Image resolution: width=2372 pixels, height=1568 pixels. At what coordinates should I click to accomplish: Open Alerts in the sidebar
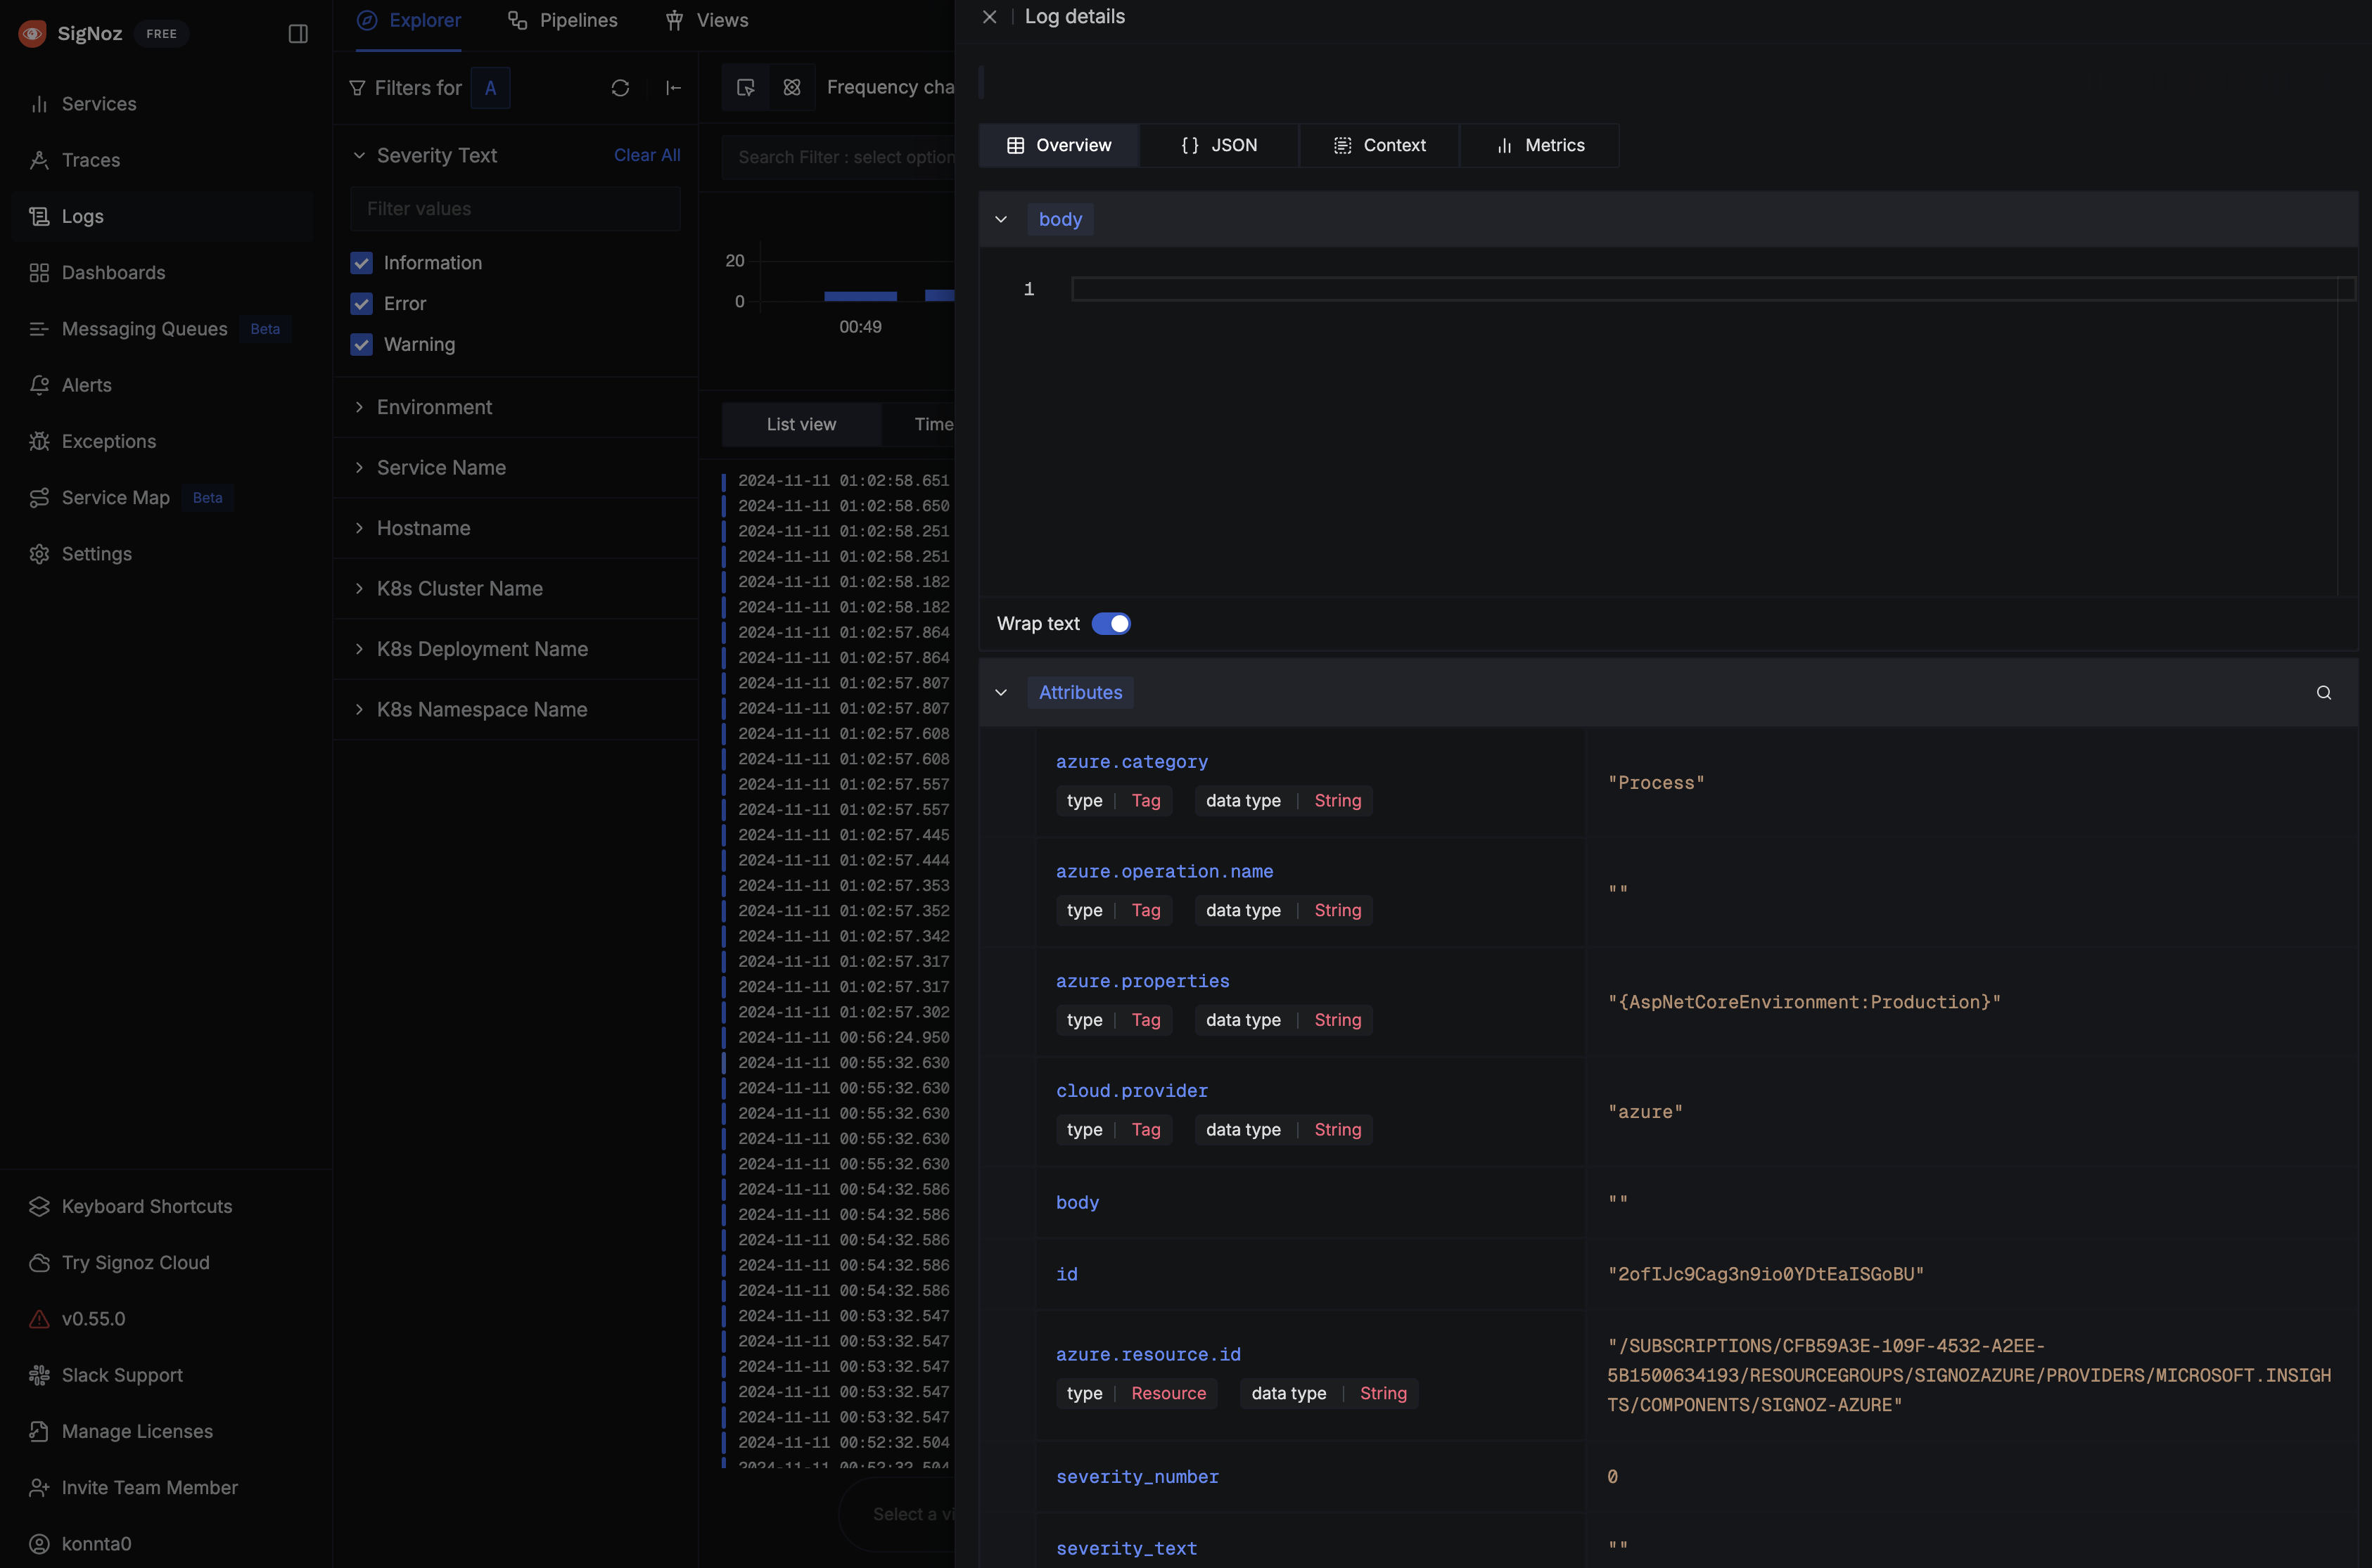(86, 385)
